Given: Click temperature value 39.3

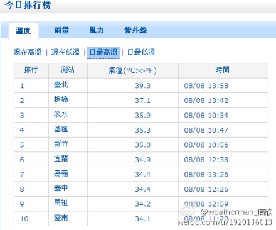Looking at the screenshot, I should coord(142,85).
